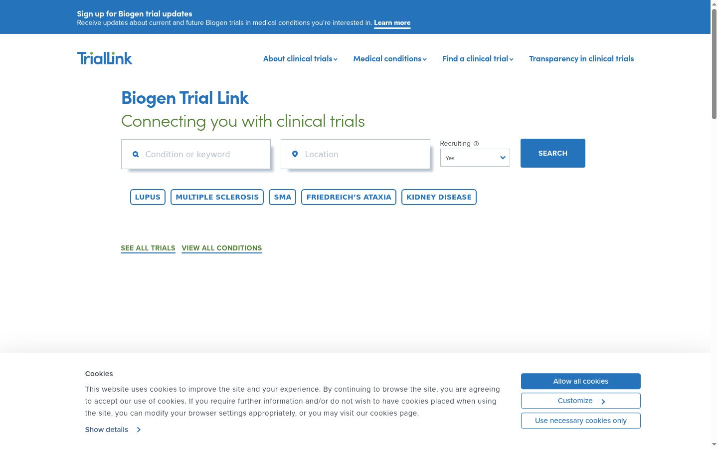The height and width of the screenshot is (449, 718).
Task: Click the arrow beside Customize
Action: click(x=603, y=401)
